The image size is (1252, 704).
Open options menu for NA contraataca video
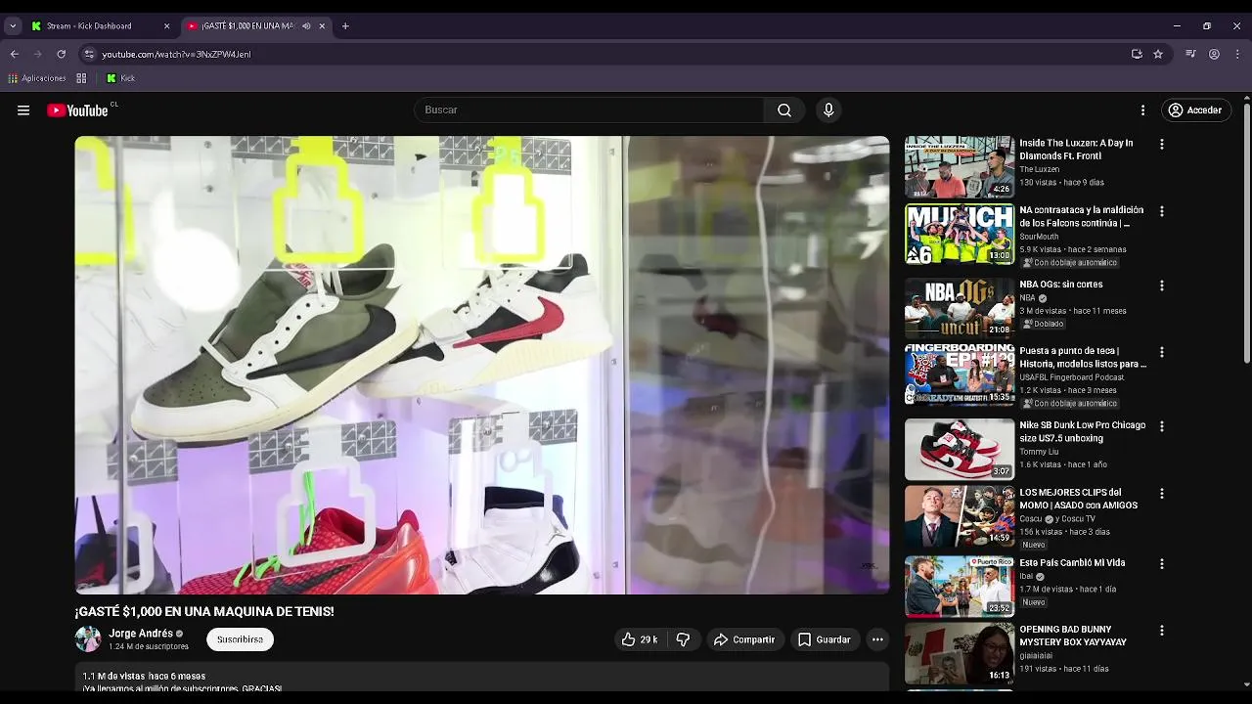pos(1162,211)
